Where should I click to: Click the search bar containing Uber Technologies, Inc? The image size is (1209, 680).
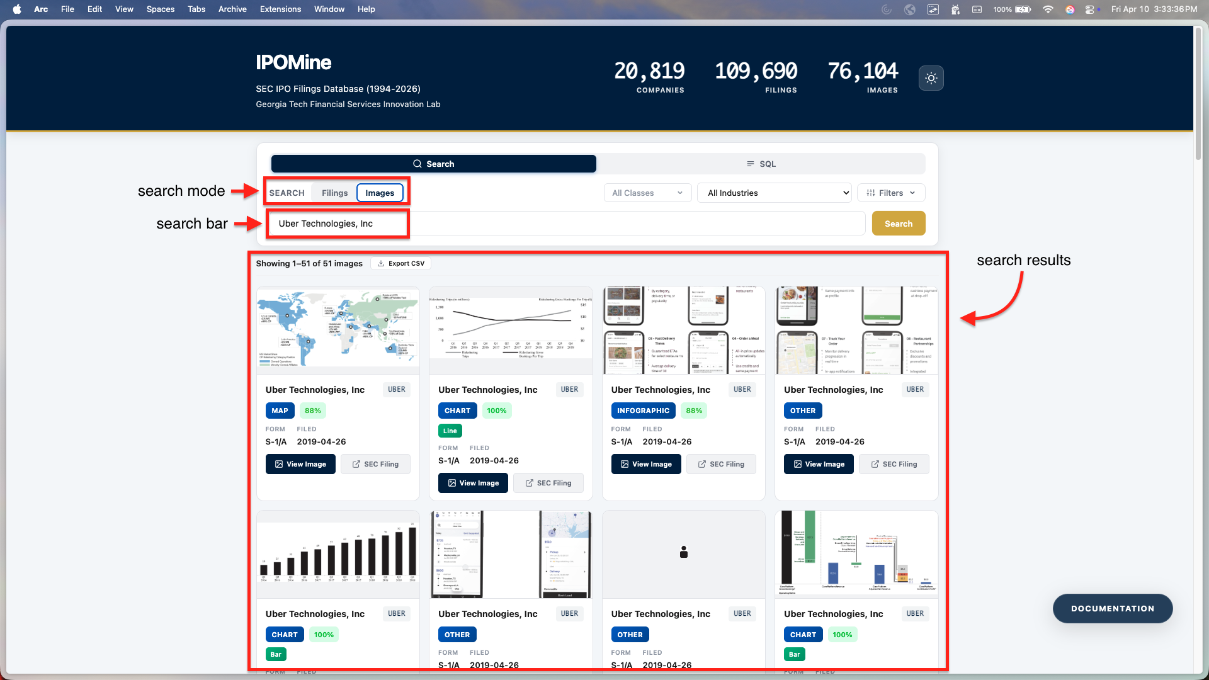pos(567,224)
